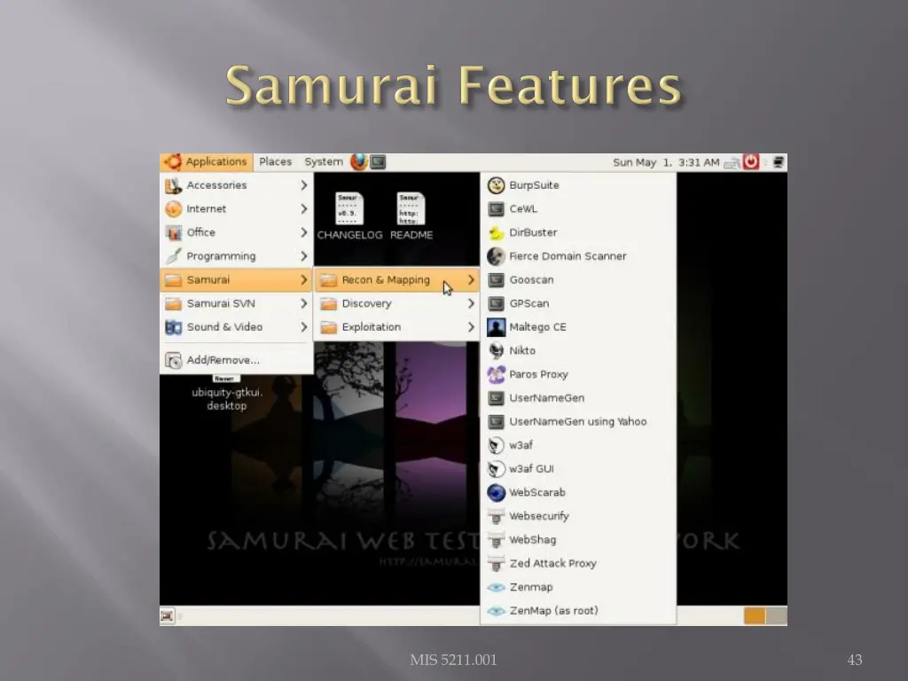Image resolution: width=908 pixels, height=681 pixels.
Task: Open the Paros Proxy icon
Action: pyautogui.click(x=496, y=375)
